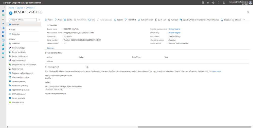Click Restart device action

(x=118, y=20)
